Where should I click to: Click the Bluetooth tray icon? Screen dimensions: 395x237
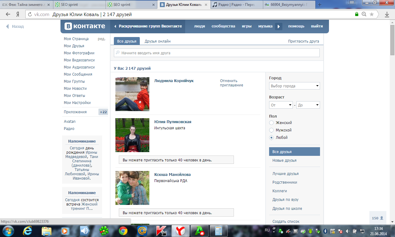325,231
